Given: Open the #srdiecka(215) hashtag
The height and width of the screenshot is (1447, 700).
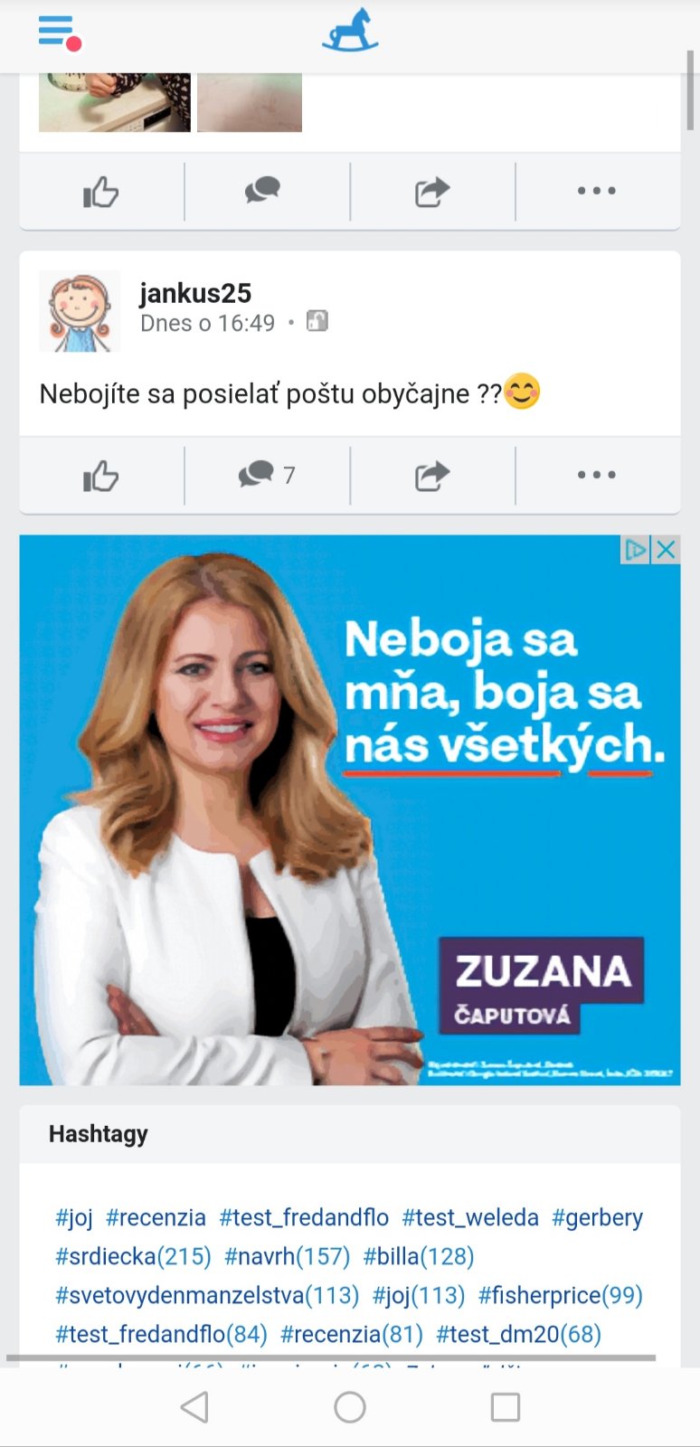Looking at the screenshot, I should coord(133,1256).
